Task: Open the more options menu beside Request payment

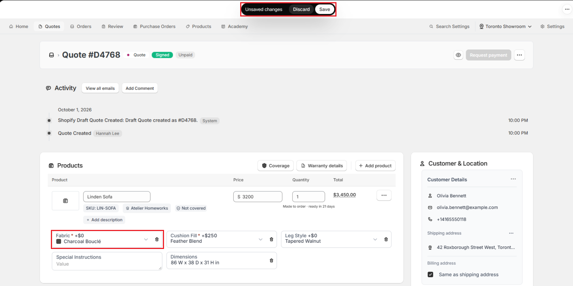Action: [x=519, y=55]
